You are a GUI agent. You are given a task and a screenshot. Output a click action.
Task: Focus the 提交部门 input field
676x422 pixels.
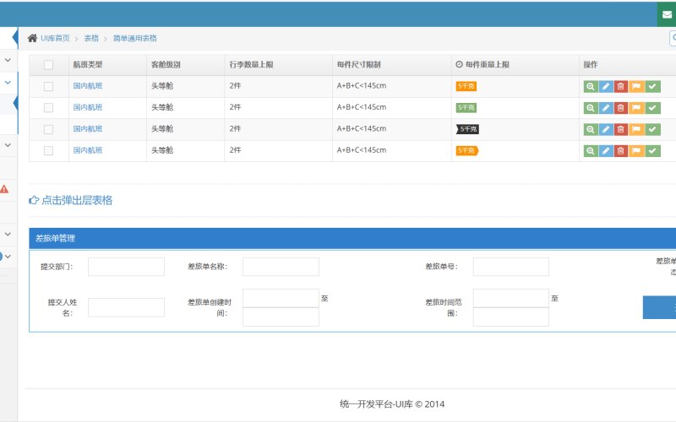click(126, 267)
